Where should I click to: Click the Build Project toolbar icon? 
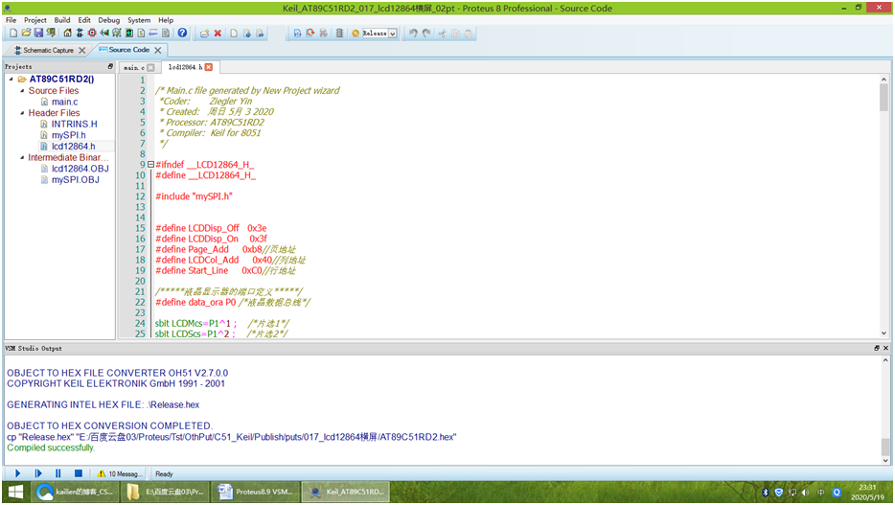[x=297, y=34]
